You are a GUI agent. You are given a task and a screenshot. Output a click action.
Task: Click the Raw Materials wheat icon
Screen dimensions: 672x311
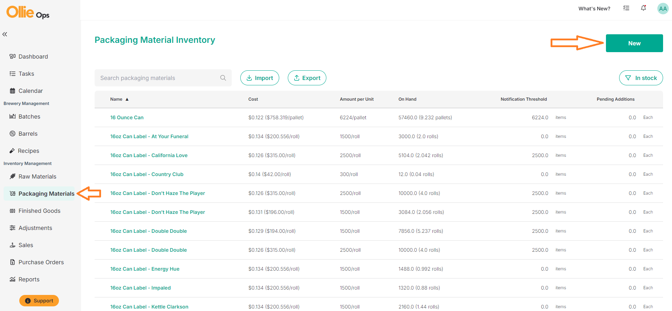[x=12, y=176]
